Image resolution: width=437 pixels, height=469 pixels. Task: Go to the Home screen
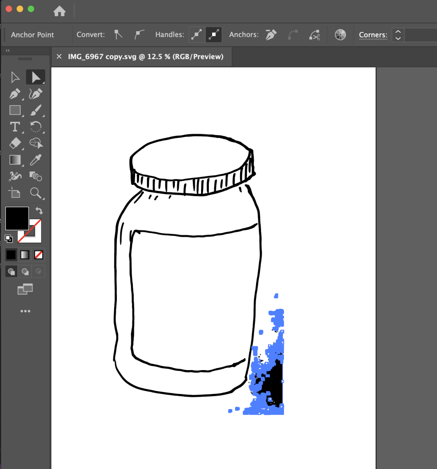[x=60, y=11]
